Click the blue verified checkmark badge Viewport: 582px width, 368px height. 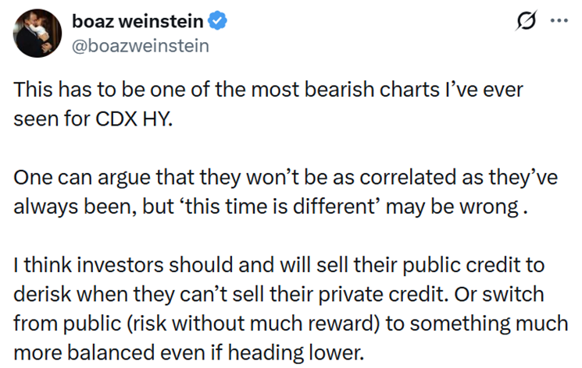tap(220, 22)
